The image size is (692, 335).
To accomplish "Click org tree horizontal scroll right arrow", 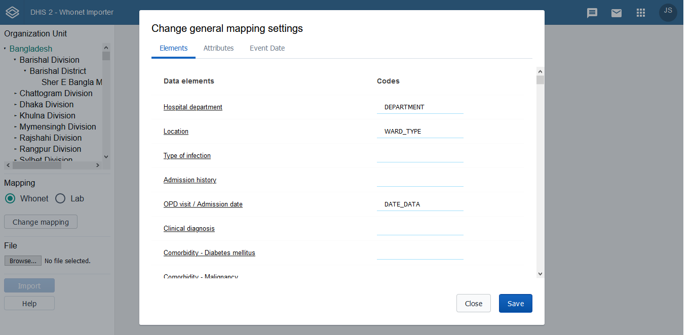I will click(x=98, y=165).
